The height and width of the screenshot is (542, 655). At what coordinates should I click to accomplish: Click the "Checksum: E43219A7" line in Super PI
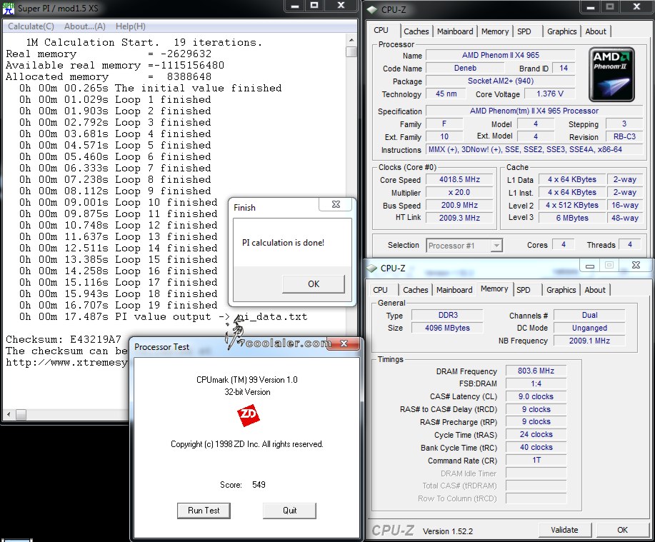(x=64, y=339)
